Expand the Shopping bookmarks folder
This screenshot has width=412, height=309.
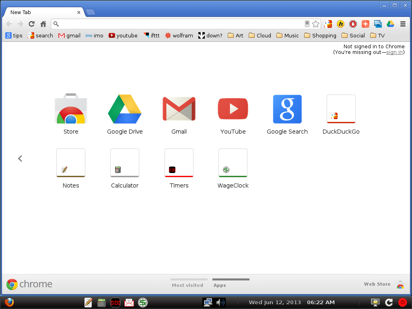click(320, 35)
